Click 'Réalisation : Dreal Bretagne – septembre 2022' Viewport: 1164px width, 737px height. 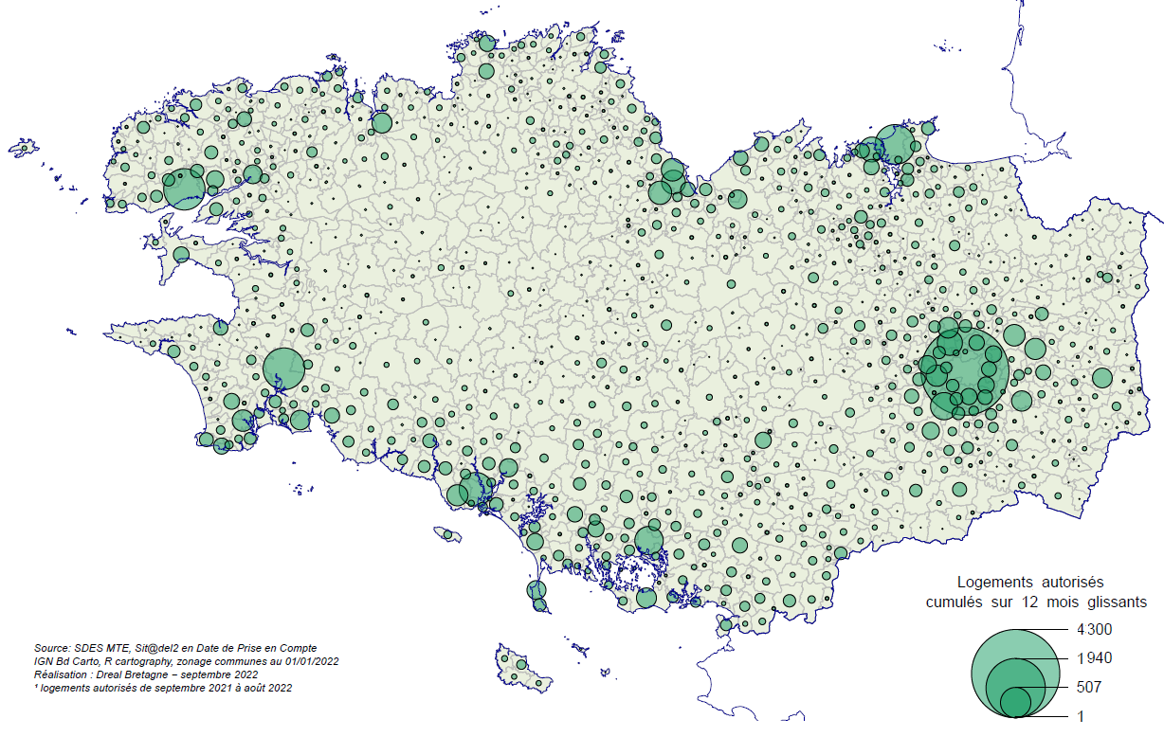click(x=145, y=674)
